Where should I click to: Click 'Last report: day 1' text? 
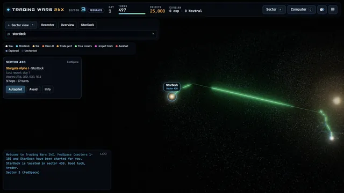[x=18, y=73]
